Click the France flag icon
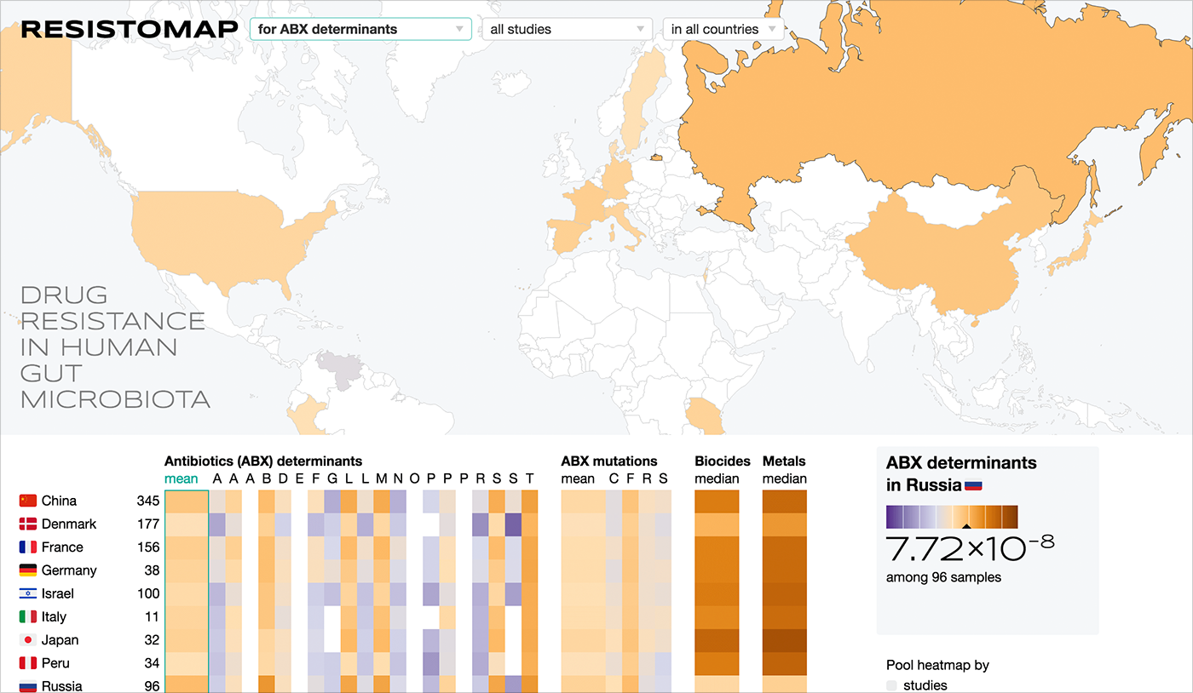 pos(28,547)
